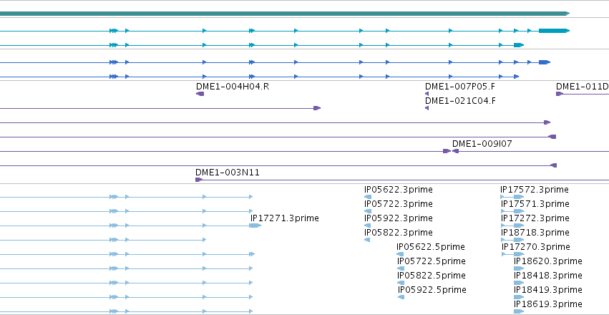Viewport: 609px width, 315px height.
Task: Select the IP17270.3prime label
Action: 535,247
